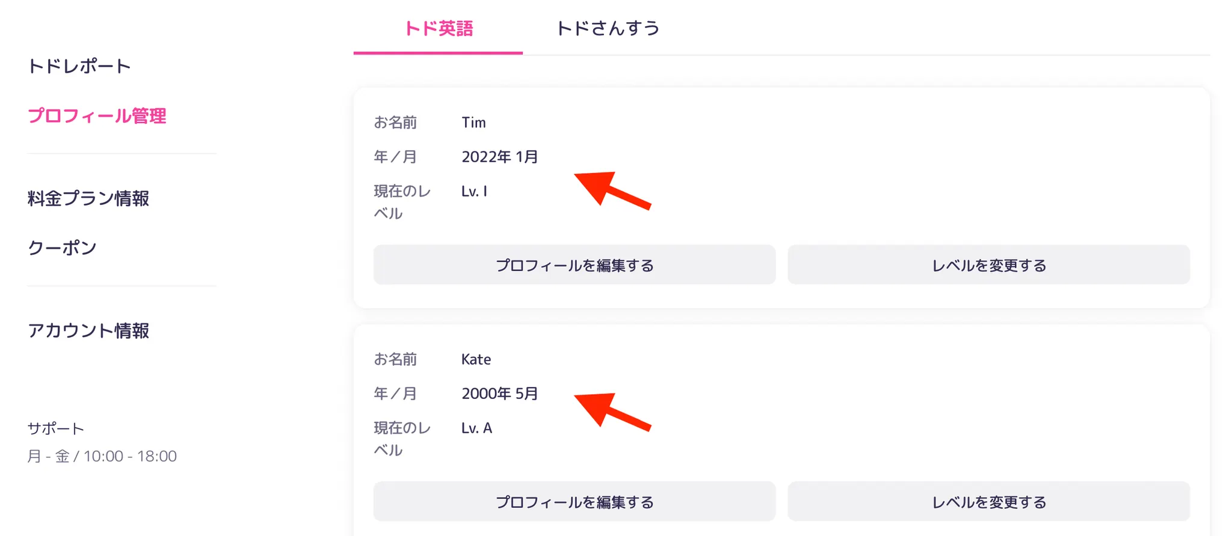Click レベルを変更する on Tim's card
The image size is (1232, 536).
pyautogui.click(x=988, y=265)
